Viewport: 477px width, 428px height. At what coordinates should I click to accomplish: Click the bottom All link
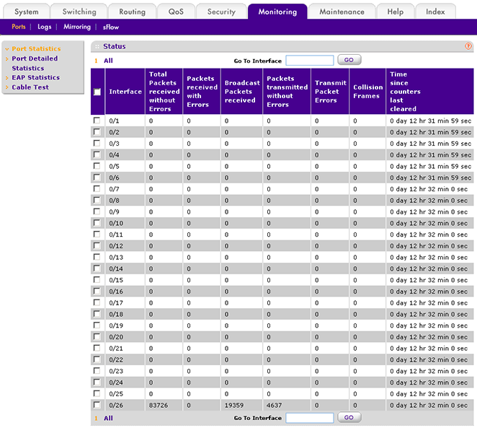[x=108, y=418]
